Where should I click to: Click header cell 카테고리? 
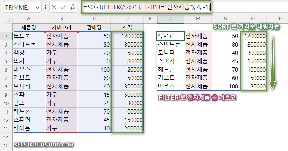click(x=62, y=27)
